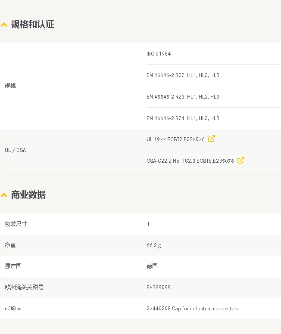Open external link icon beside CSA-C22.2

tap(240, 160)
